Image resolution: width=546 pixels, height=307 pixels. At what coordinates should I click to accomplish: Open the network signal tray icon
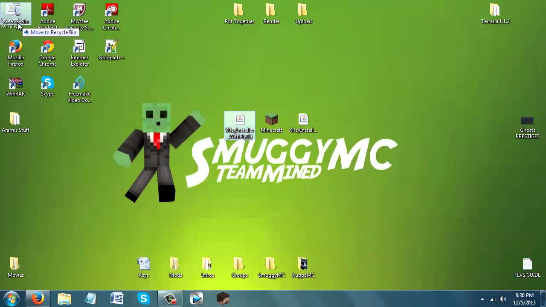click(x=493, y=299)
